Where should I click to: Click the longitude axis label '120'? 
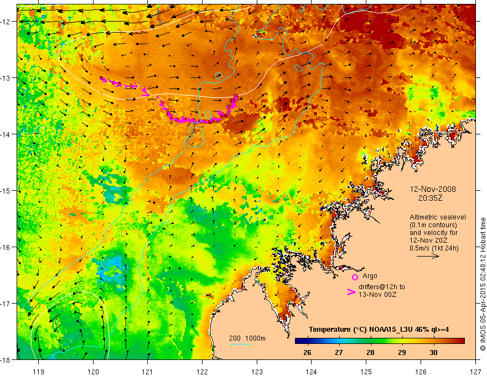click(93, 372)
